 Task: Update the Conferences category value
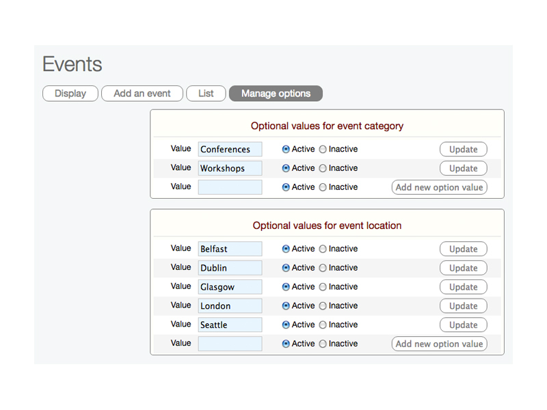(x=463, y=150)
